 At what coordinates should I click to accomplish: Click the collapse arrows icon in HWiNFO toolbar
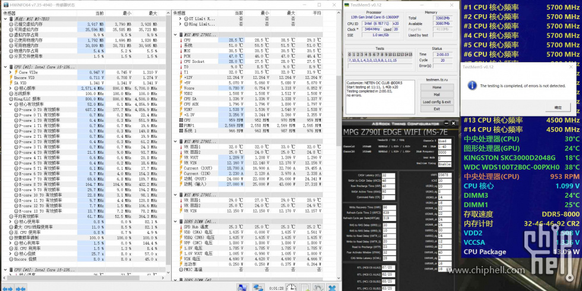[x=21, y=289]
